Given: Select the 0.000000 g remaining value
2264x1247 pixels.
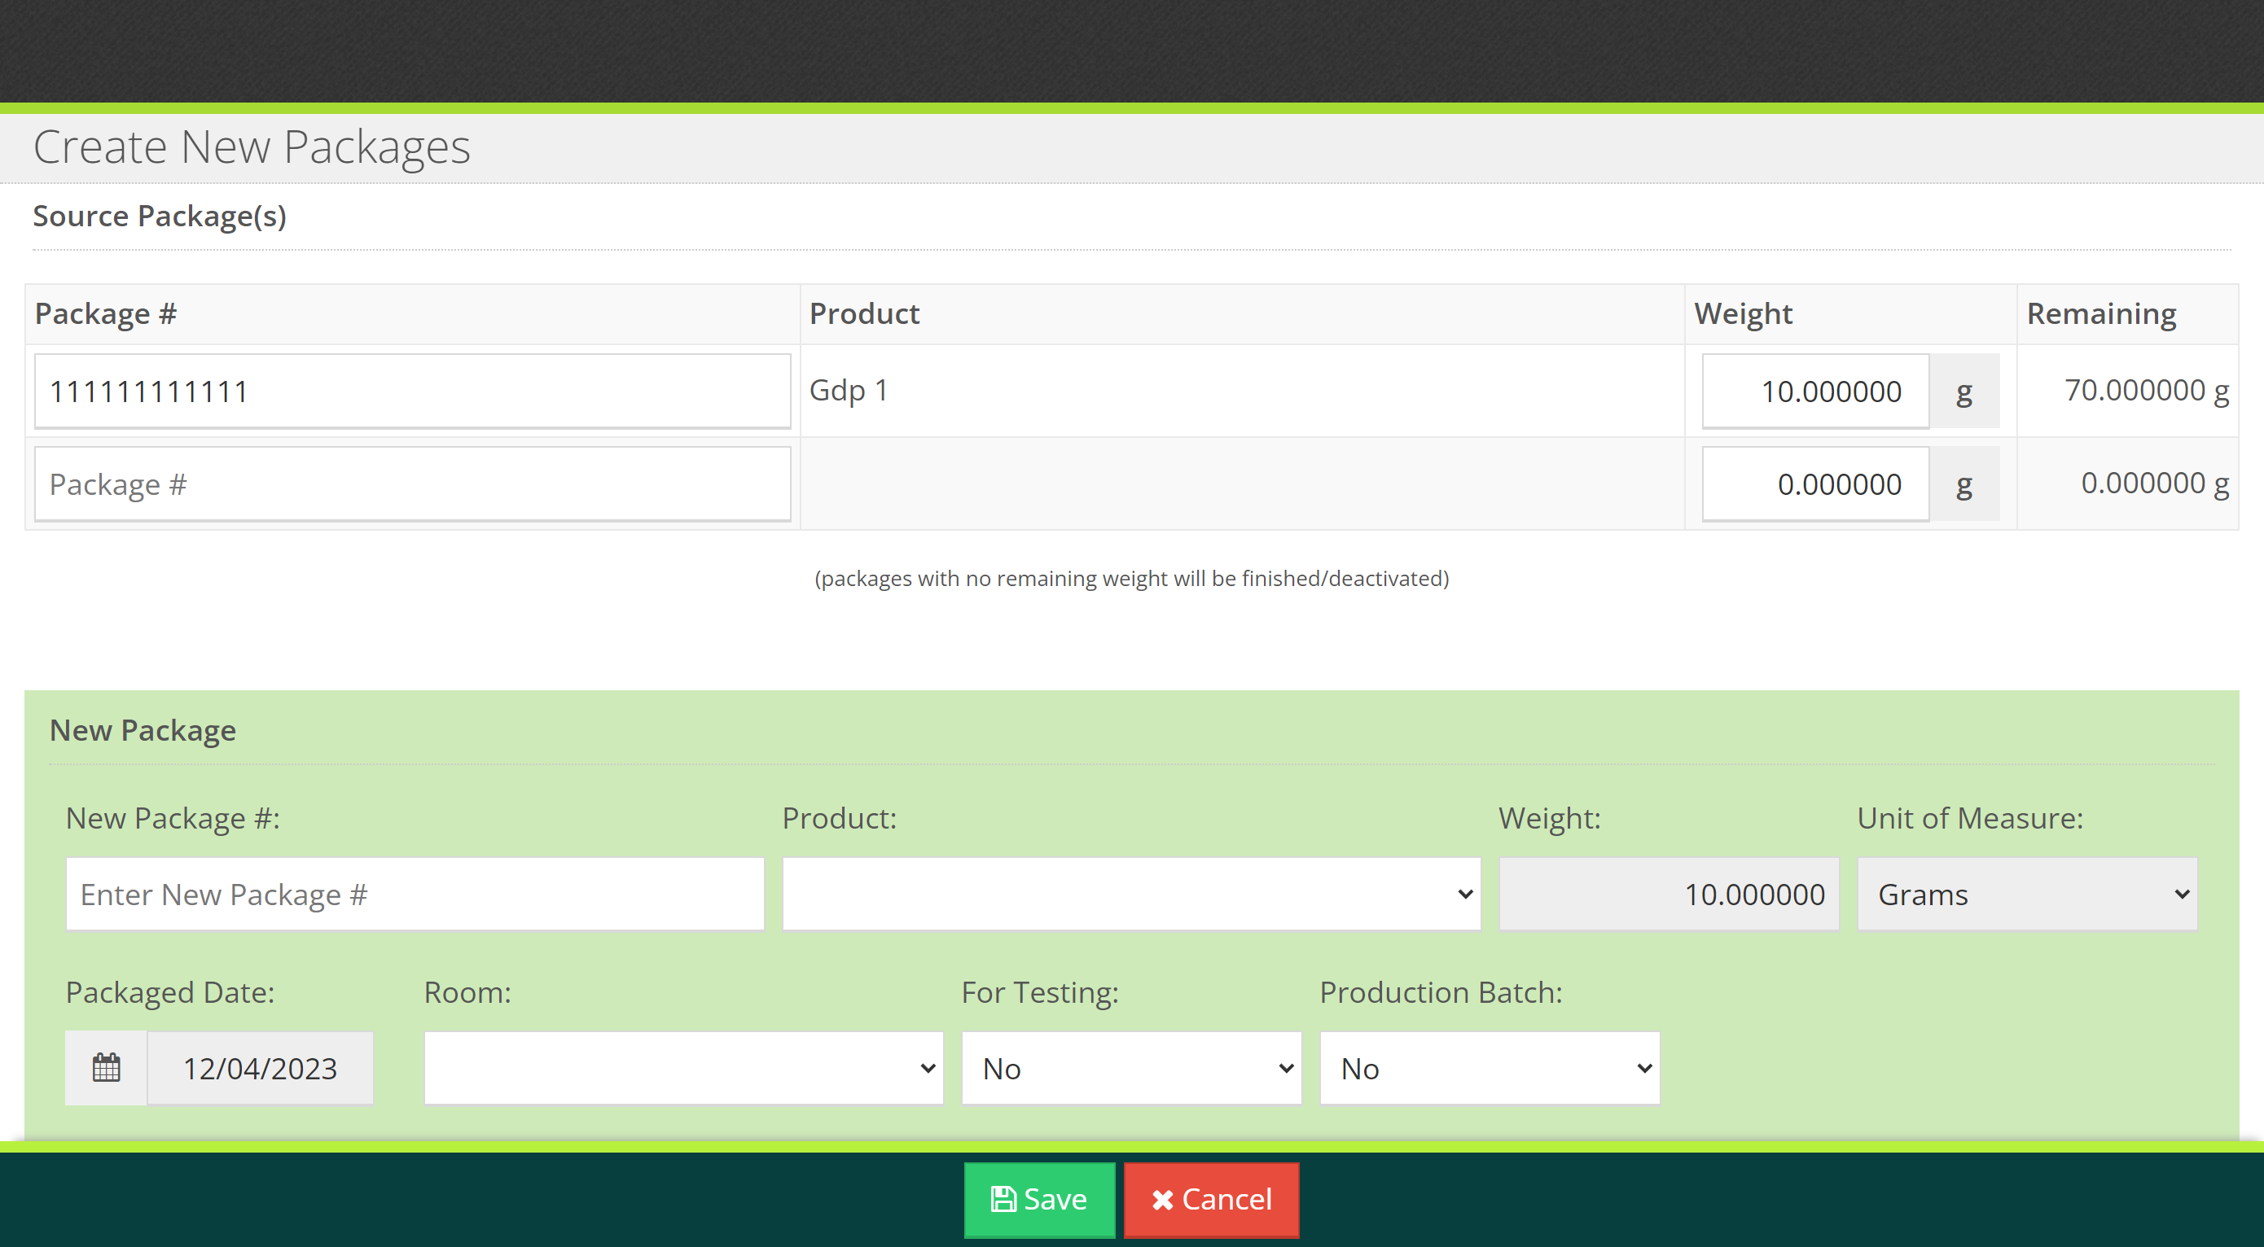Looking at the screenshot, I should pos(2154,483).
